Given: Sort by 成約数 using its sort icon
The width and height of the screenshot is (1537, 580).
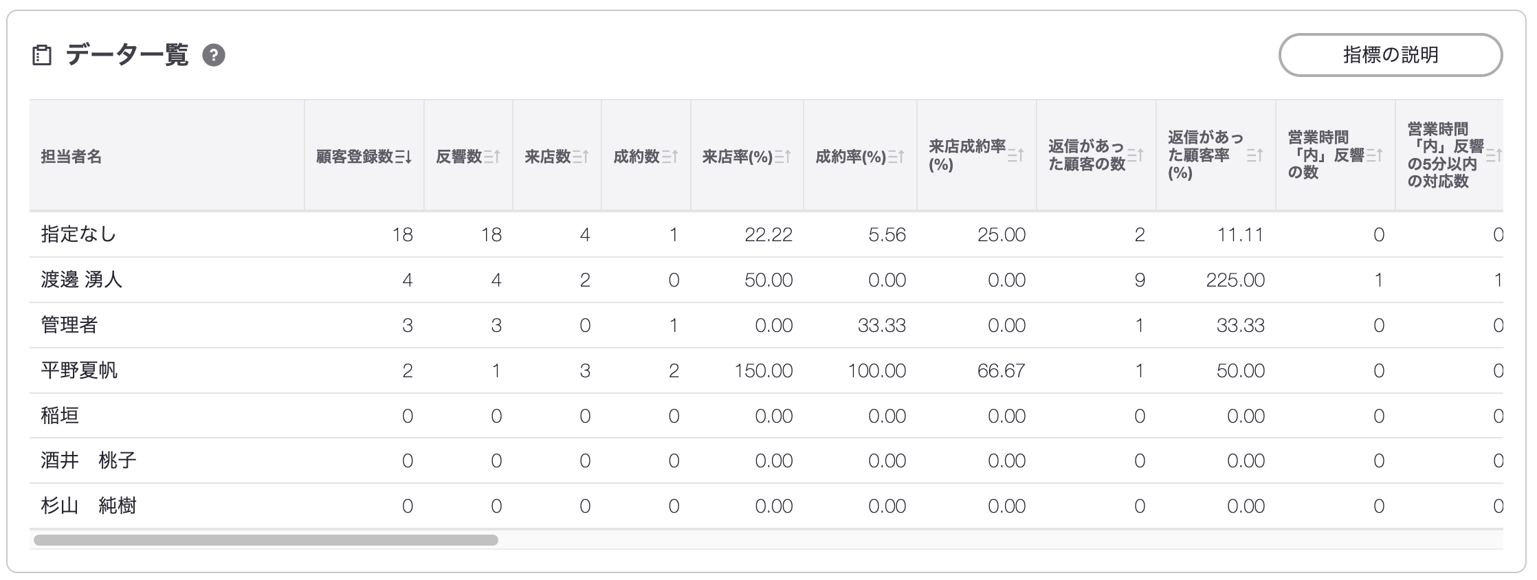Looking at the screenshot, I should coord(670,157).
